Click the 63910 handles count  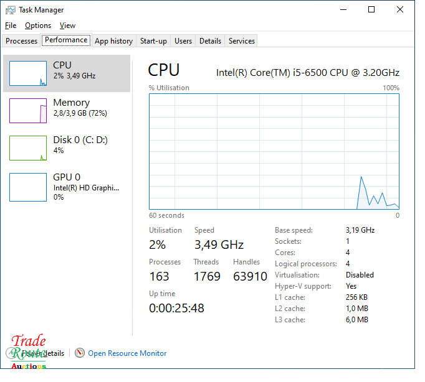click(x=250, y=276)
